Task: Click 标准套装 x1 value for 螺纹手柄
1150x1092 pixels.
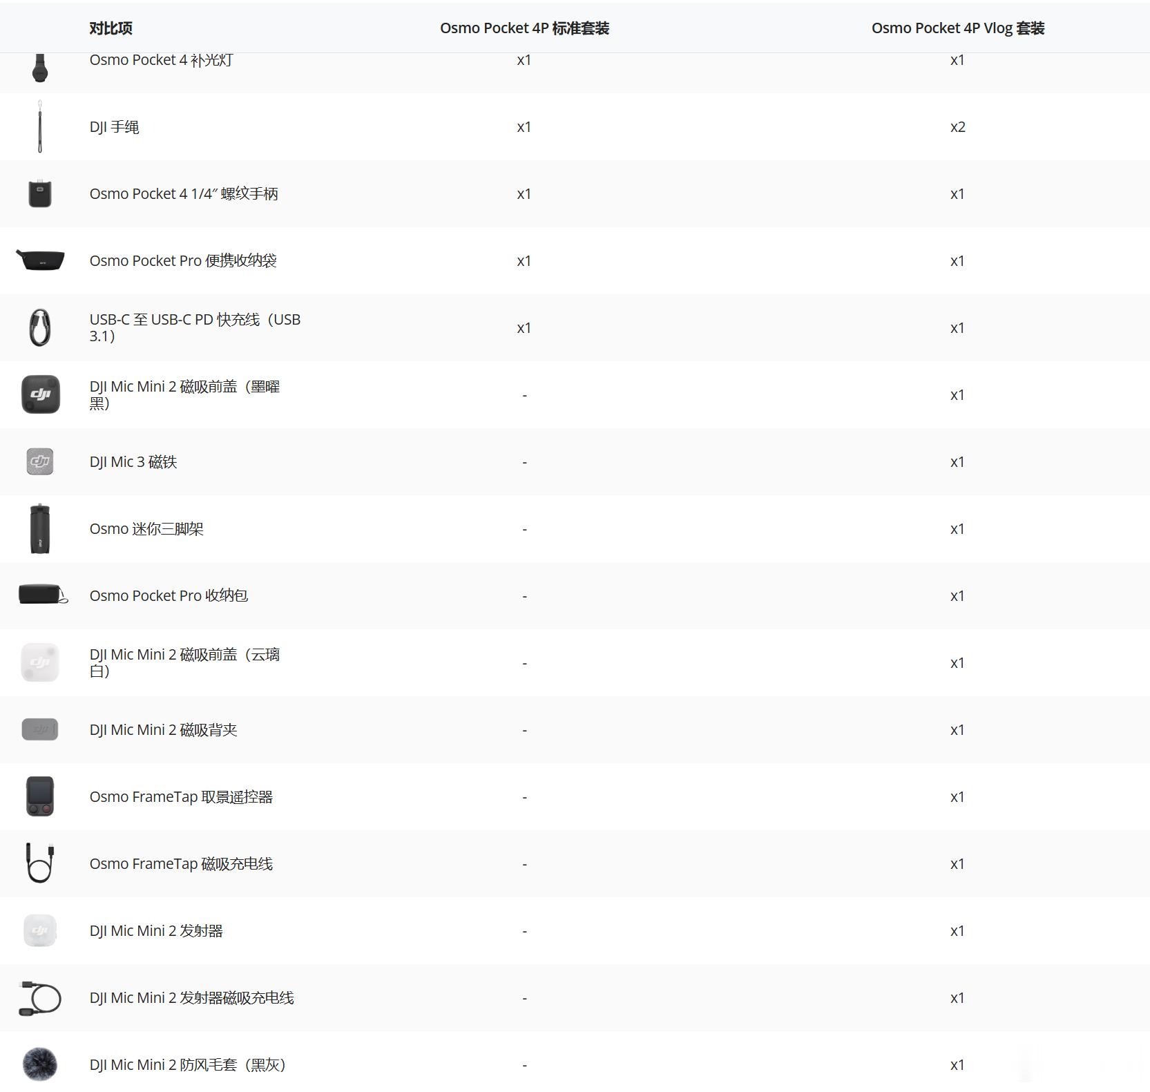Action: click(x=524, y=194)
